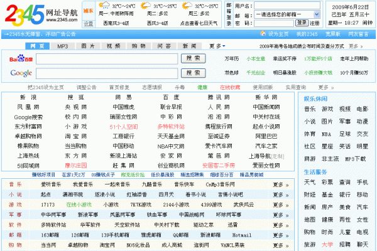This screenshot has height=251, width=377.
Task: Click the 城市 weather city button
Action: coord(89,11)
